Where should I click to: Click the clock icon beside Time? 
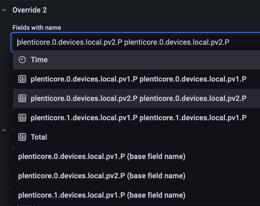point(22,60)
